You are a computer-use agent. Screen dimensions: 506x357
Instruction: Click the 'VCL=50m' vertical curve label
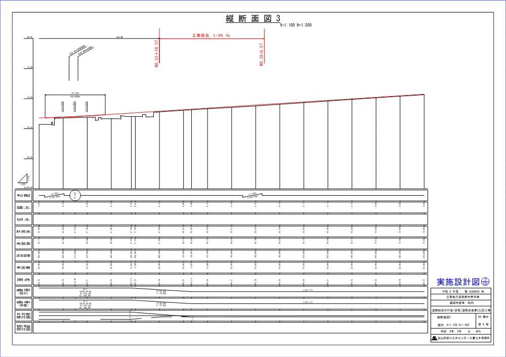coord(75,93)
